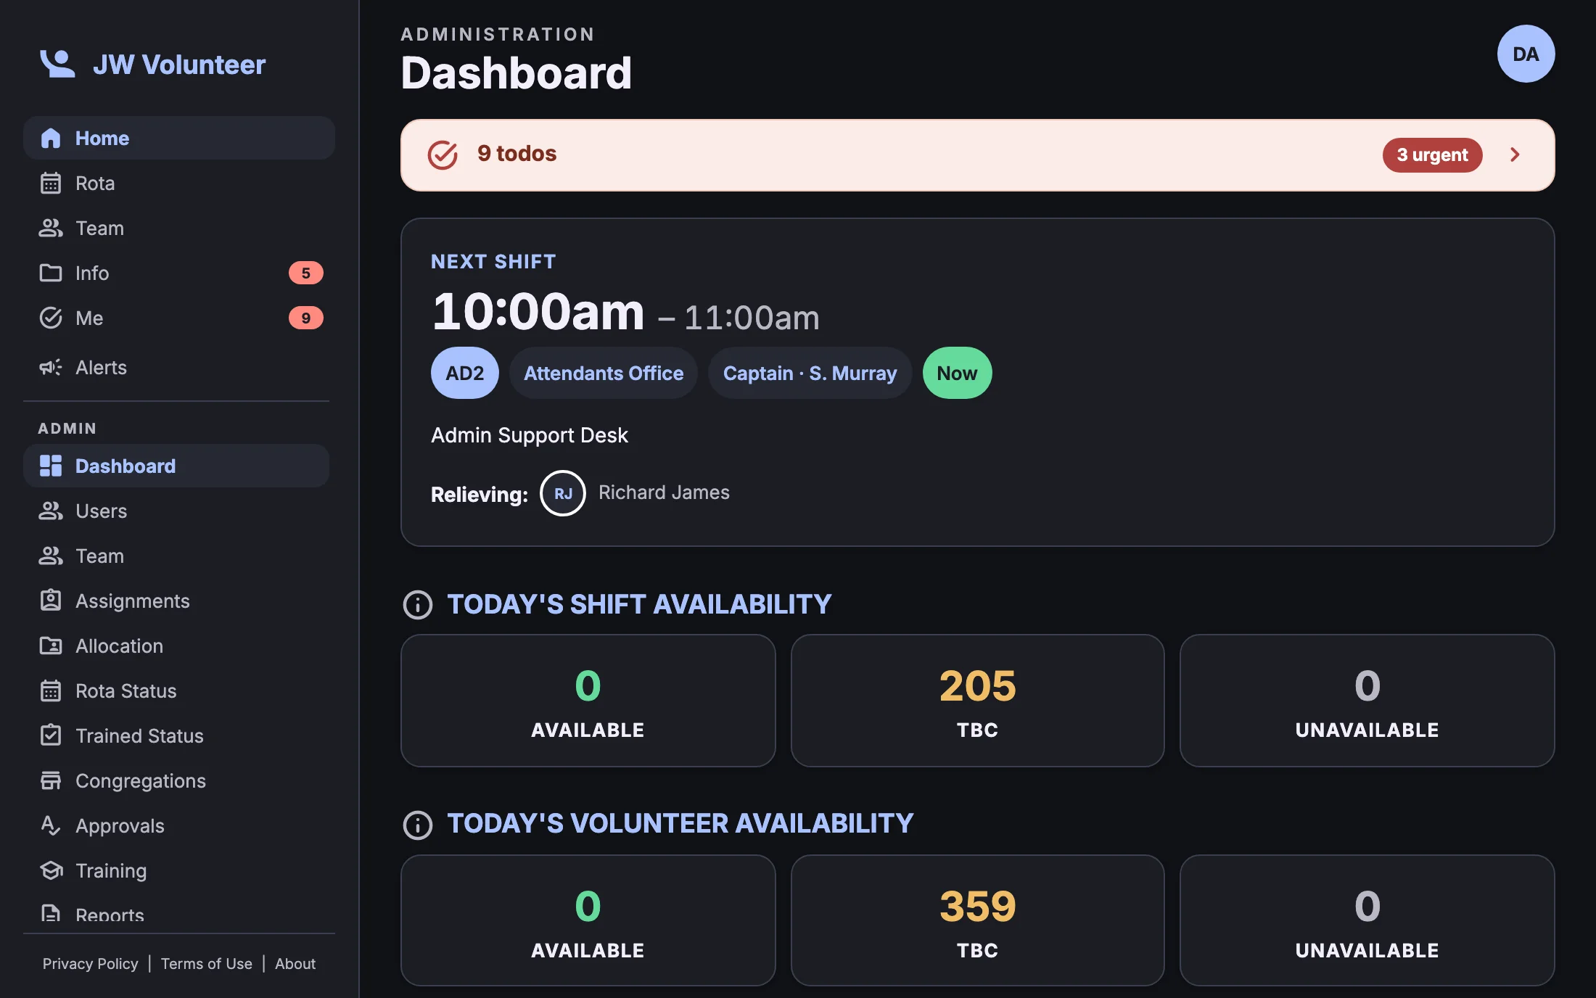The height and width of the screenshot is (998, 1596).
Task: Click the Captain S. Murray chip
Action: (810, 373)
